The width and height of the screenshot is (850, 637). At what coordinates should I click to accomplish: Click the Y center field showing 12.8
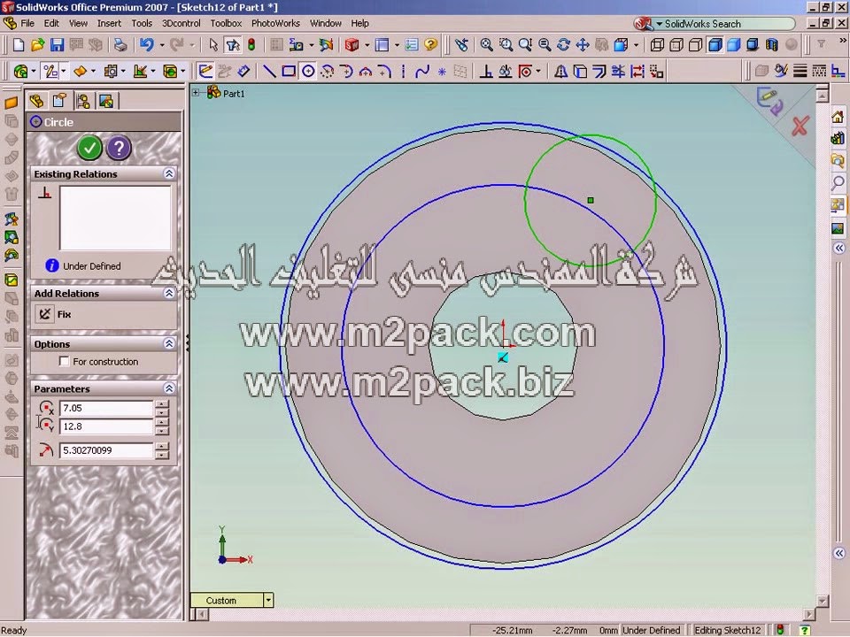106,426
